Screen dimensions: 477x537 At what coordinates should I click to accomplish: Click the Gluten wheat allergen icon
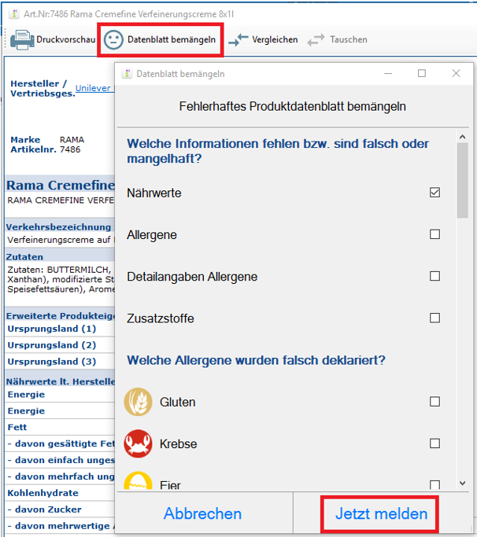pos(139,402)
